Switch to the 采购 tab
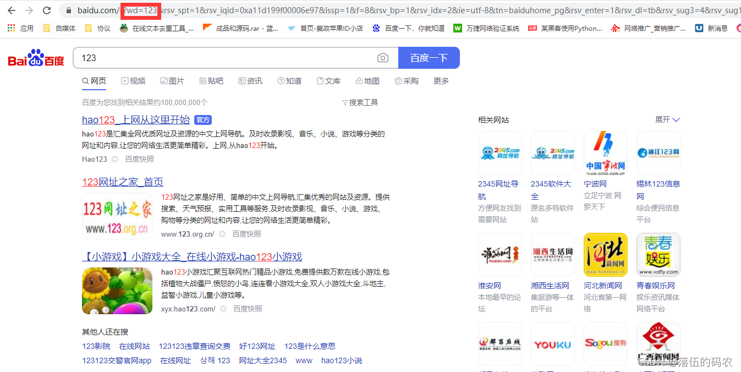Image resolution: width=741 pixels, height=372 pixels. coord(407,81)
